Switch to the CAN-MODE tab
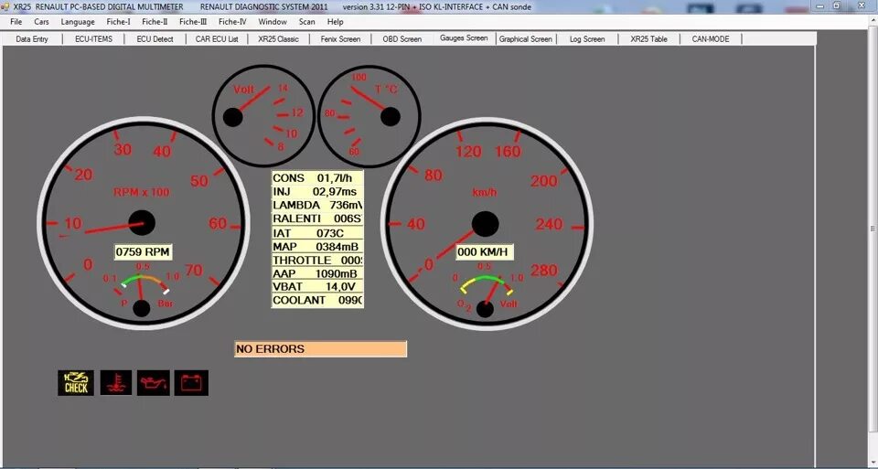878x469 pixels. click(711, 39)
